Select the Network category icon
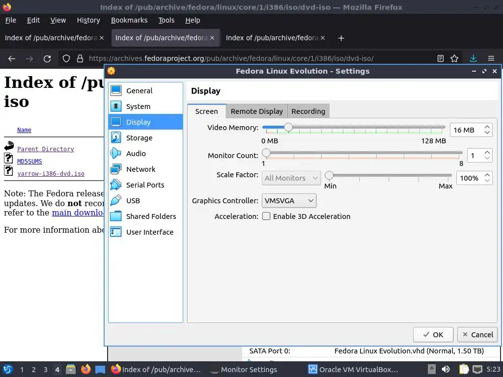 click(116, 169)
